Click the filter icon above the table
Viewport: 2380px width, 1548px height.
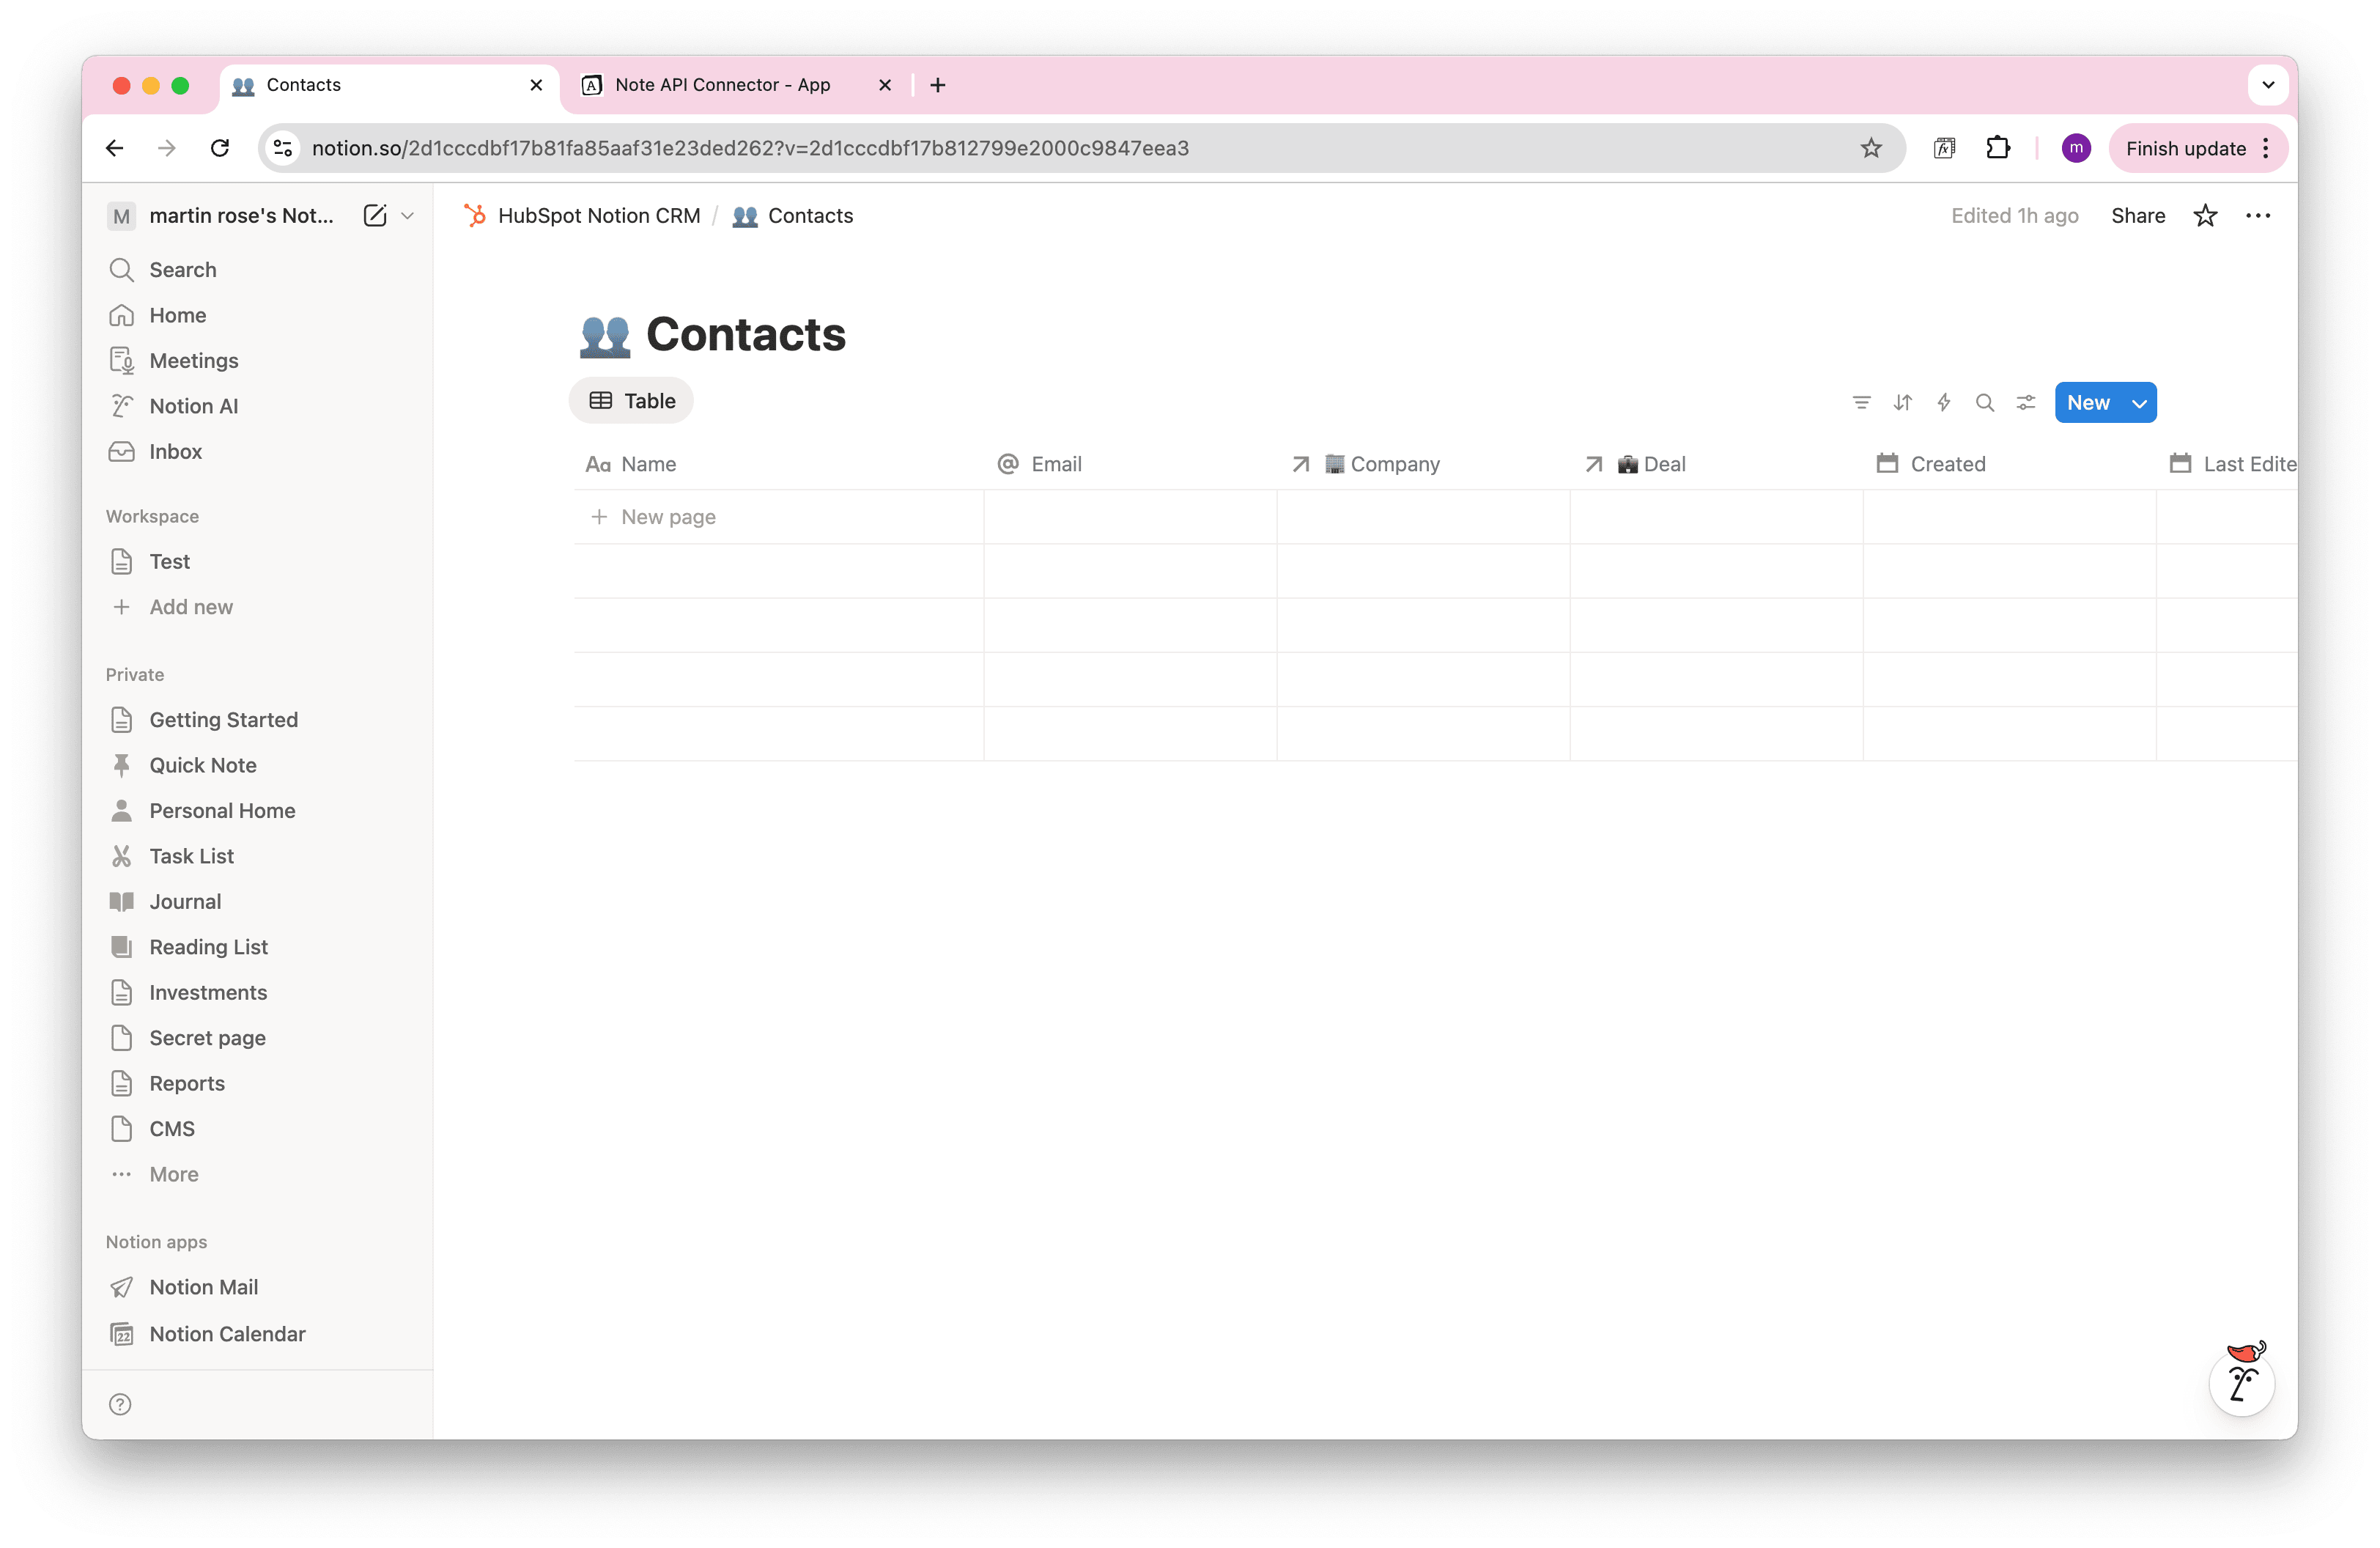pos(1861,402)
